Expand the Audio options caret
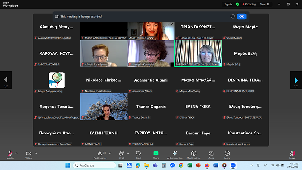The image size is (302, 170). point(16,153)
